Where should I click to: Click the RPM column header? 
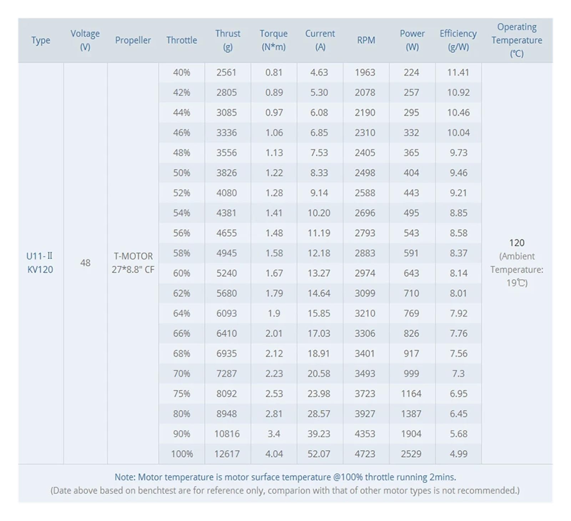point(366,40)
